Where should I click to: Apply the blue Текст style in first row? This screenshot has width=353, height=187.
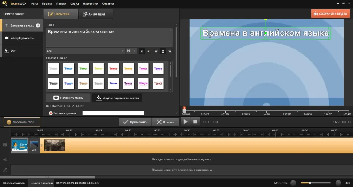pos(68,69)
